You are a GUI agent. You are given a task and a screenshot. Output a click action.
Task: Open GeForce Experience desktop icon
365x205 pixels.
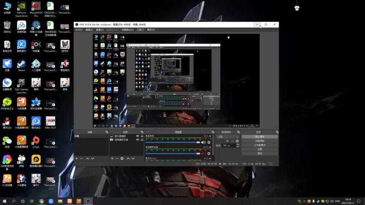[x=21, y=10]
